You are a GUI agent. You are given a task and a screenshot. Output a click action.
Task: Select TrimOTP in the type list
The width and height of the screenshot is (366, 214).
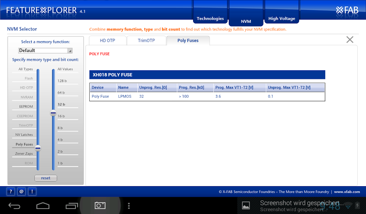click(x=26, y=125)
